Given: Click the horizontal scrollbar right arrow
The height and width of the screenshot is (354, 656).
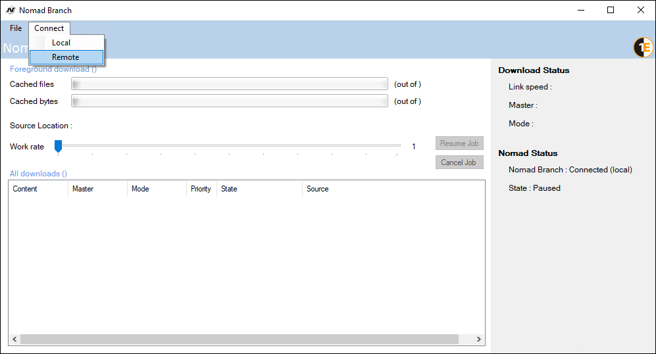Looking at the screenshot, I should 478,340.
